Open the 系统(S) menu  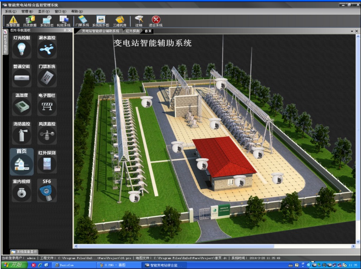[x=10, y=12]
